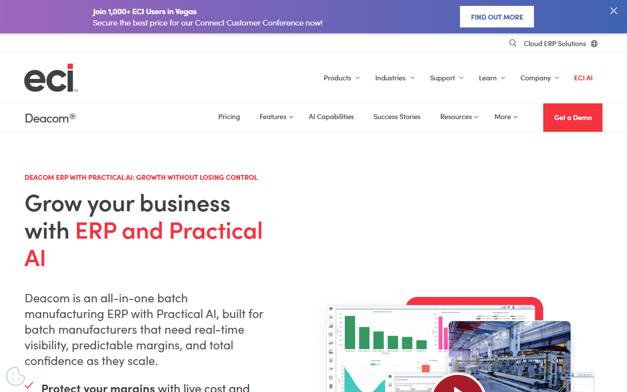
Task: Click 'DEACOM ERP WITH PRACTICAL AI' tagline
Action: point(141,177)
